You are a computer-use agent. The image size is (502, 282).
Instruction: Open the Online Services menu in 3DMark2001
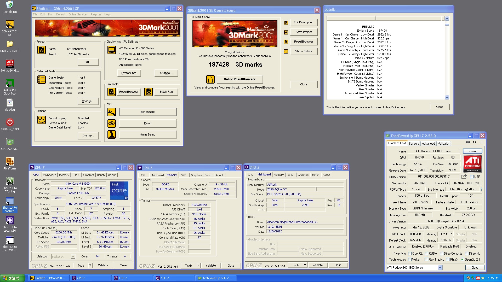pyautogui.click(x=78, y=15)
